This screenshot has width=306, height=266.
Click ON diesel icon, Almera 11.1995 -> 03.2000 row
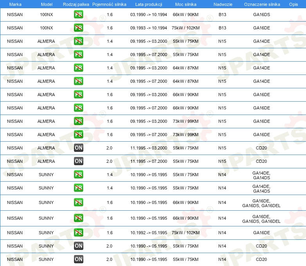[78, 148]
